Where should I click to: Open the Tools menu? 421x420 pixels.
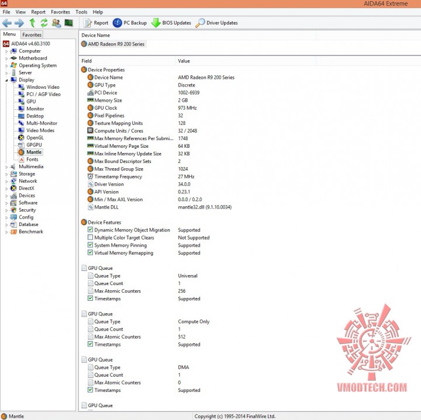coord(81,12)
